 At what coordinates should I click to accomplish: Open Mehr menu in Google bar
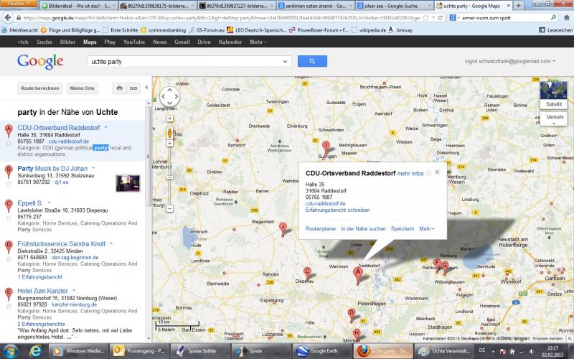pos(258,42)
